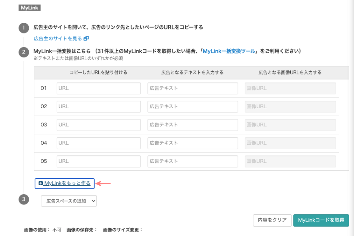354x236 pixels.
Task: Open the MyLink一括変換ツール link
Action: pos(229,51)
